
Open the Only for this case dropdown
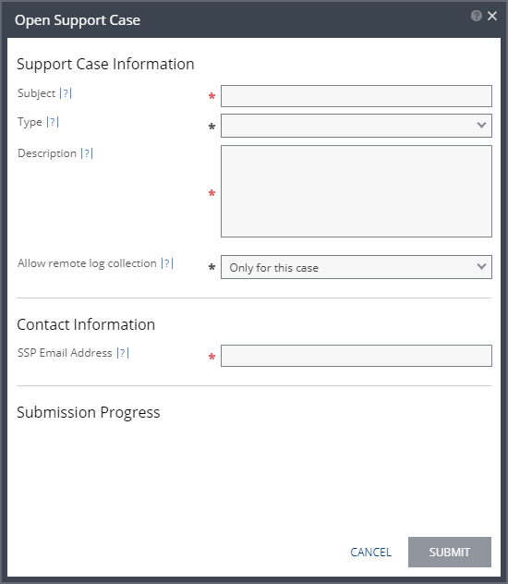357,267
